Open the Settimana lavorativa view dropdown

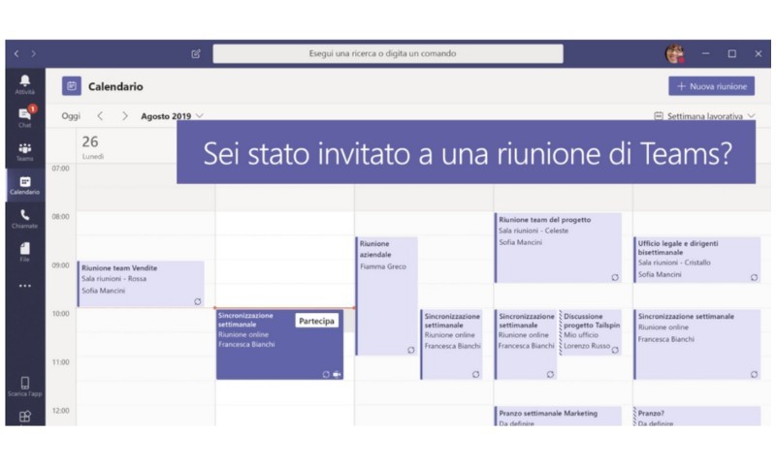pos(705,116)
